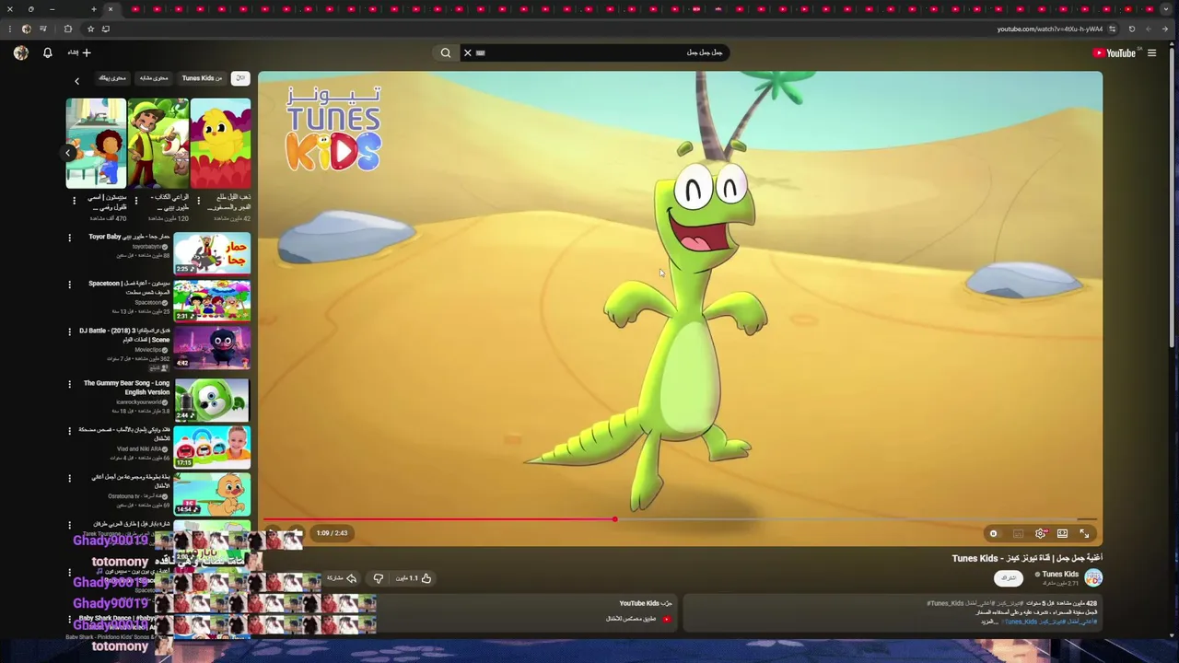Open the YouTube hamburger guide menu
This screenshot has height=663, width=1179.
pyautogui.click(x=1151, y=53)
